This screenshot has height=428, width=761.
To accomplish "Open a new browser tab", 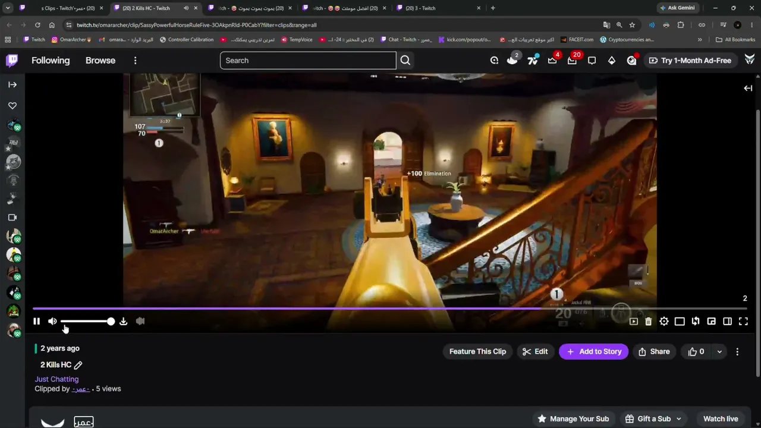I will coord(493,8).
